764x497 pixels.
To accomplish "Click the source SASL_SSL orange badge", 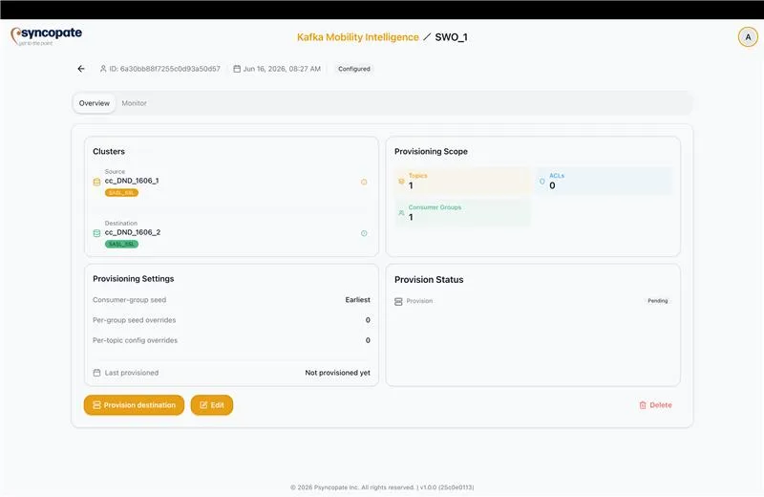I will point(121,193).
